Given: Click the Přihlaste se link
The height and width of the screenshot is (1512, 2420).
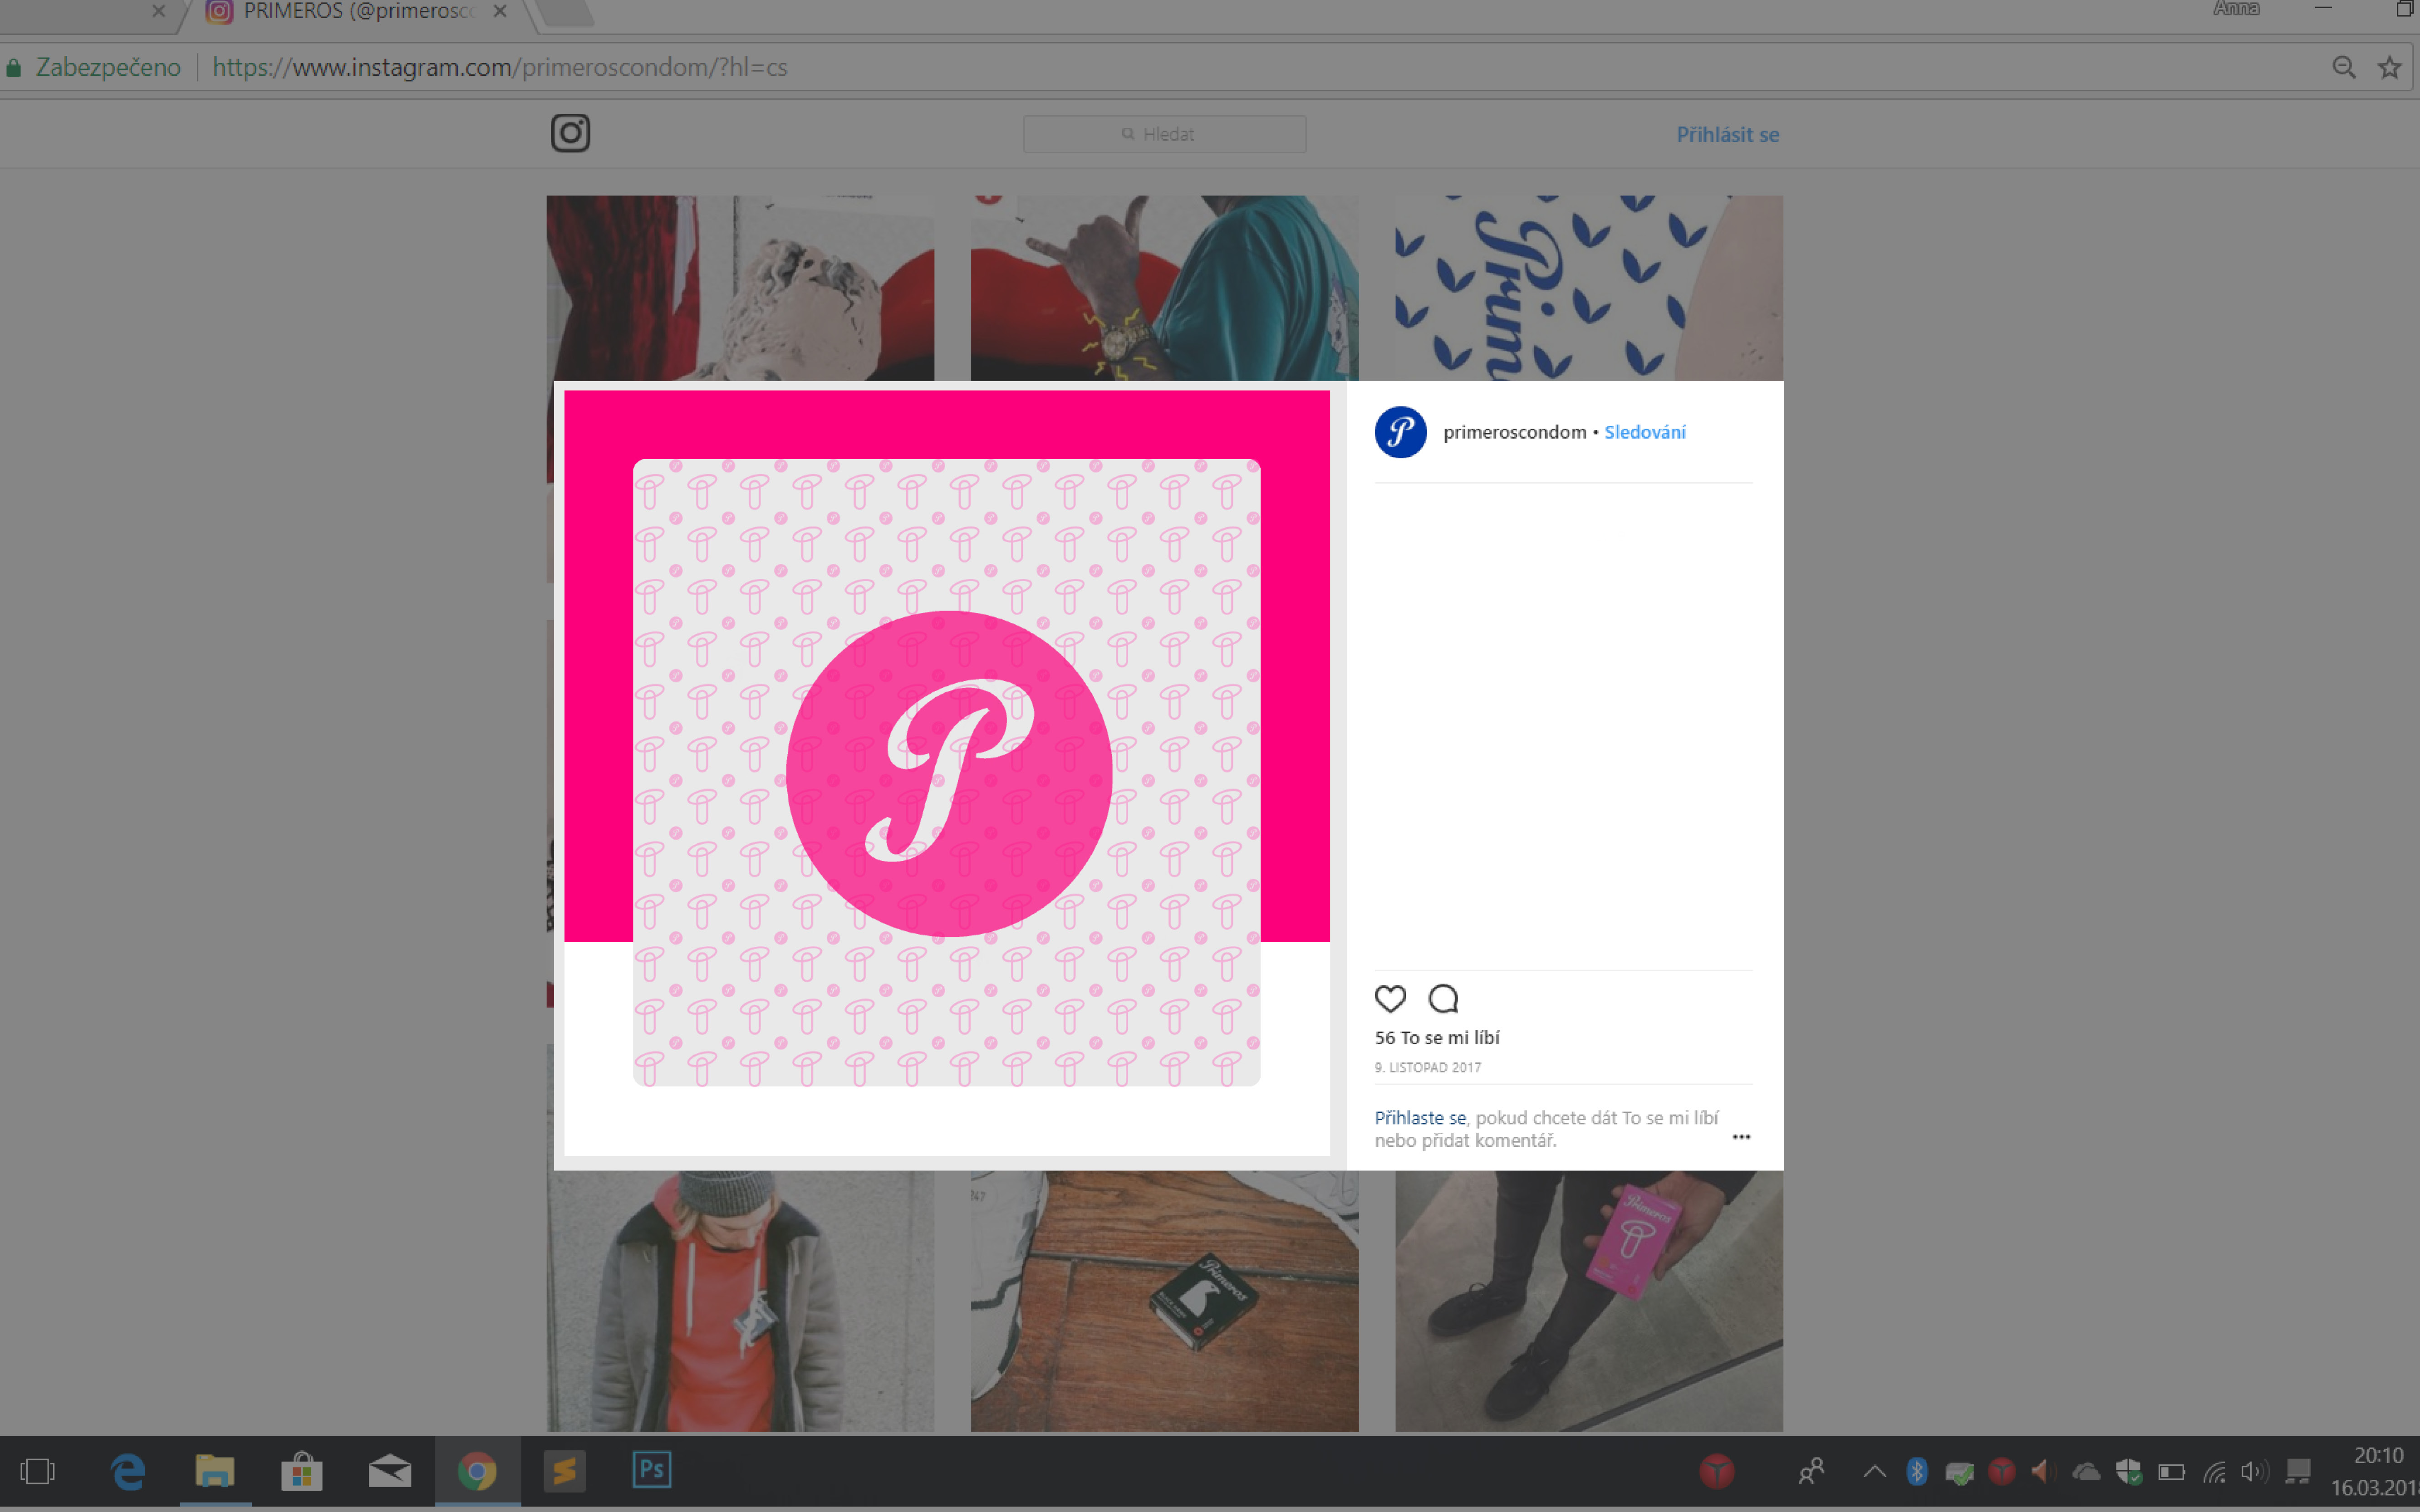Looking at the screenshot, I should click(1419, 1117).
